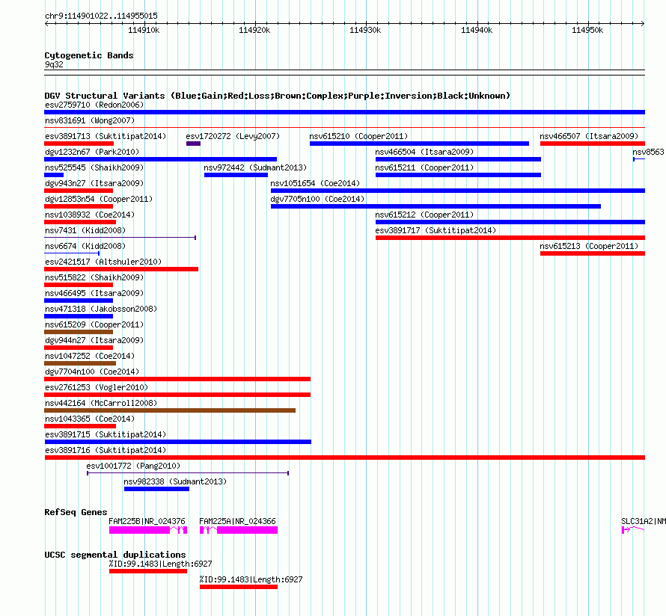666x616 pixels.
Task: Select the FAM225A|NR_024366 gene label
Action: click(237, 521)
